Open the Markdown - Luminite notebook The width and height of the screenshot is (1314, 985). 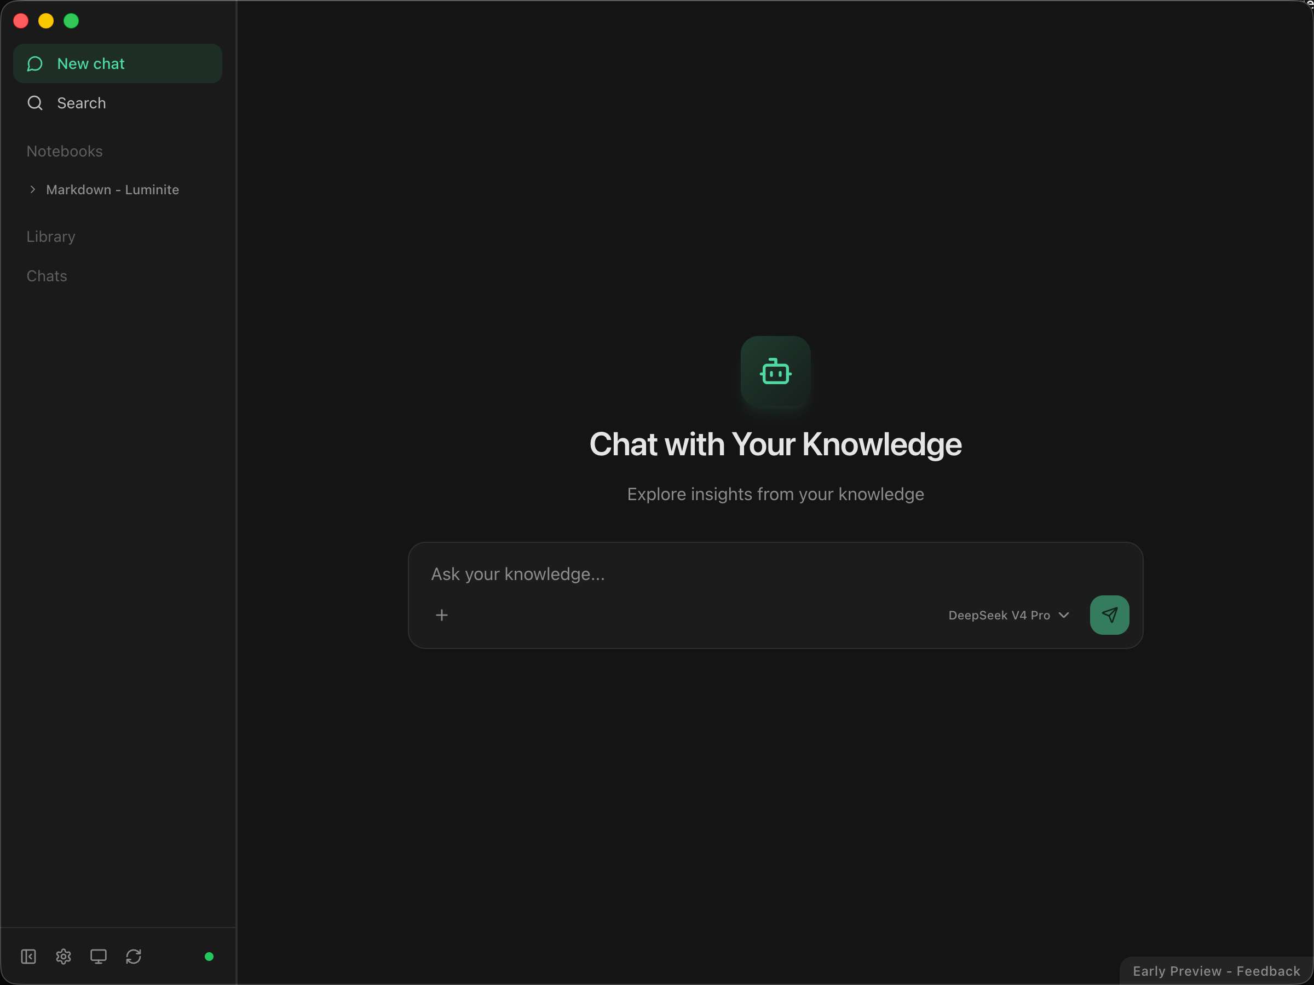tap(112, 189)
